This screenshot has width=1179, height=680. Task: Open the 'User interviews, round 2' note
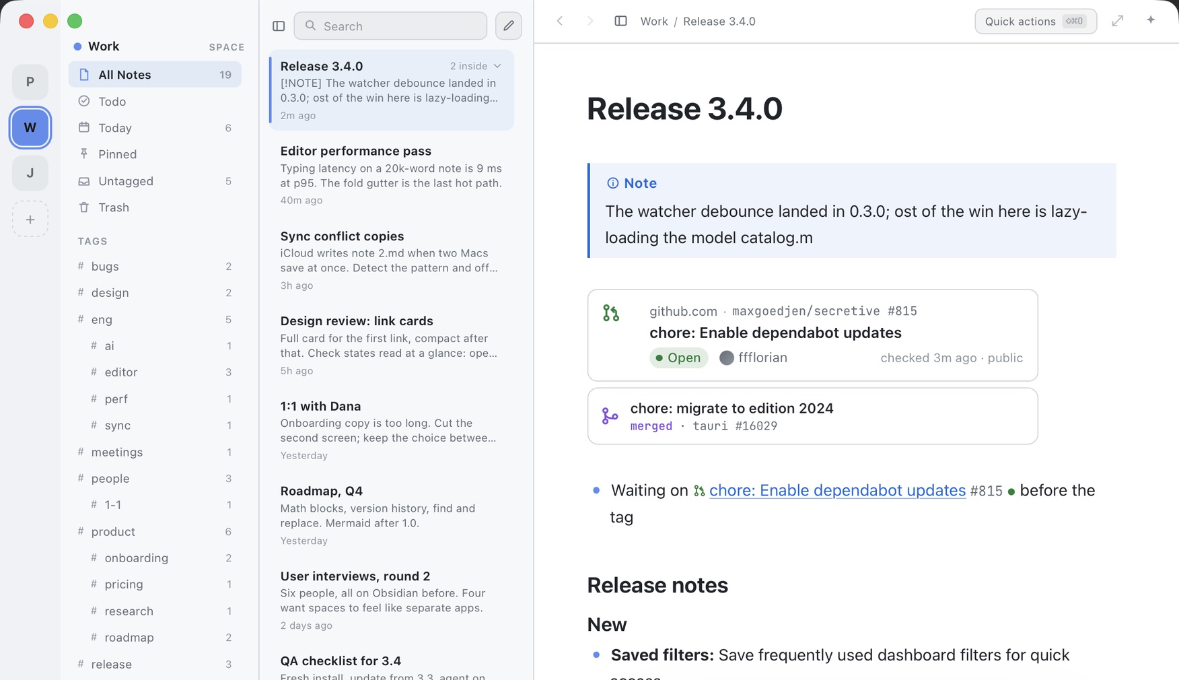[x=392, y=600]
